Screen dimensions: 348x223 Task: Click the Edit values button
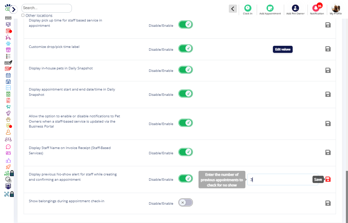click(x=282, y=49)
